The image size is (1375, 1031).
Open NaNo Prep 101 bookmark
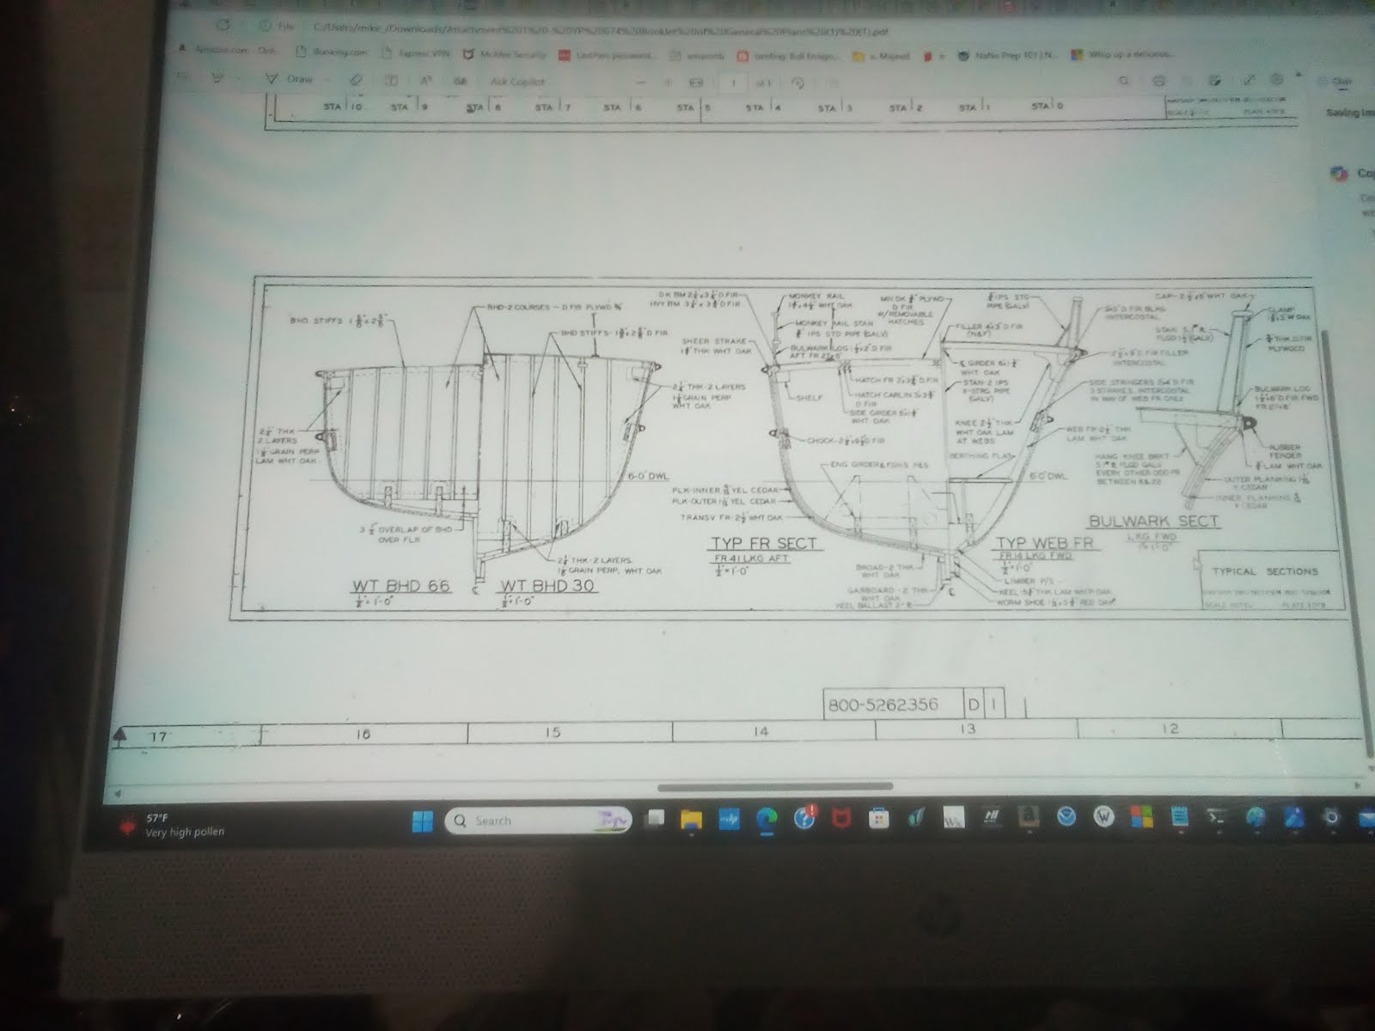(x=1008, y=55)
